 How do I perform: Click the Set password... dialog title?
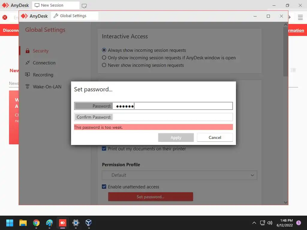(93, 89)
